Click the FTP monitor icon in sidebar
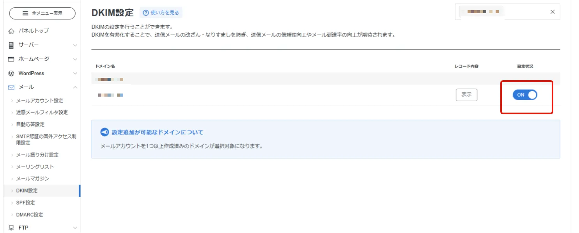This screenshot has width=579, height=233. [x=10, y=227]
